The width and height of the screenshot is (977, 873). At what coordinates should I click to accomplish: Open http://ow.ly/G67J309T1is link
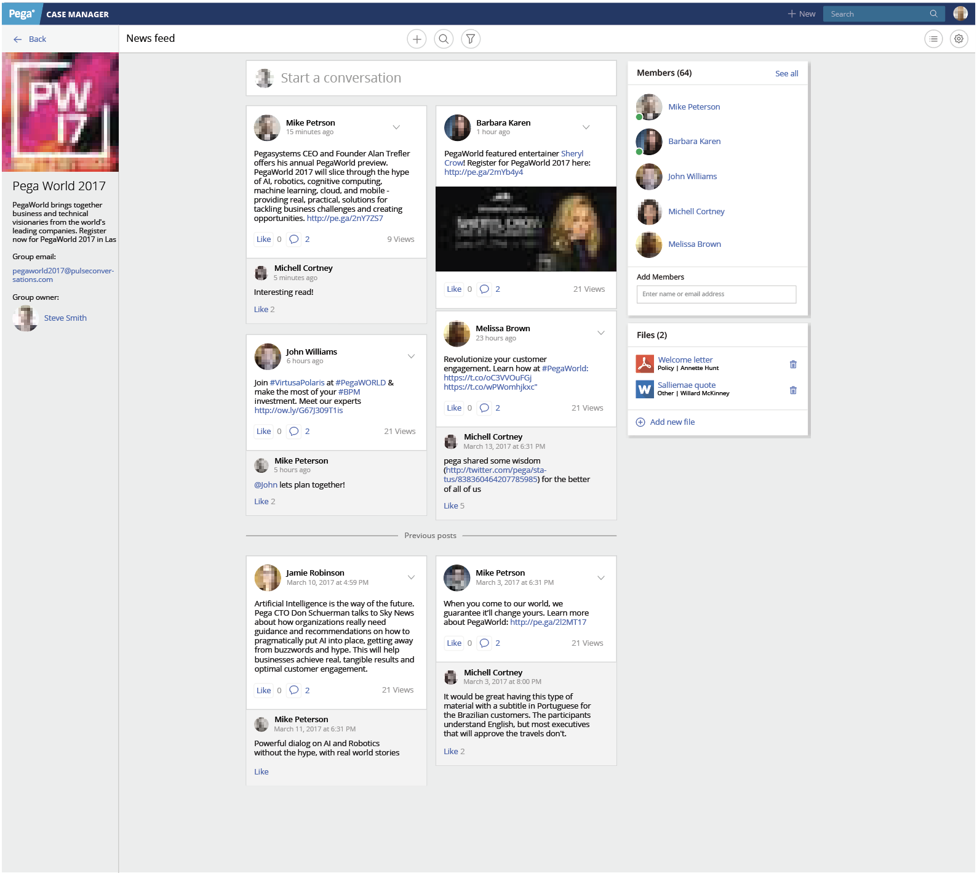pyautogui.click(x=298, y=411)
